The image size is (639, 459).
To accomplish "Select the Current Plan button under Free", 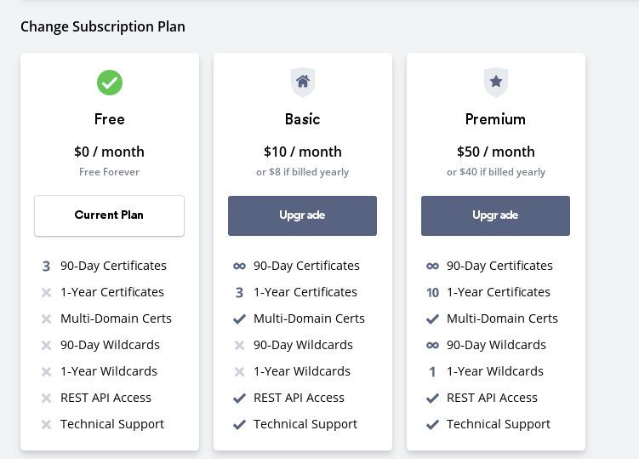I will 109,215.
